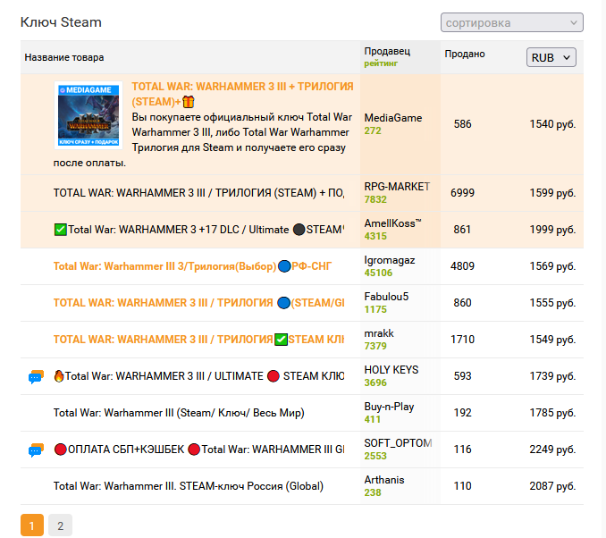Screen dimensions: 606x538
Task: Click seller name Arthanis
Action: click(x=384, y=480)
